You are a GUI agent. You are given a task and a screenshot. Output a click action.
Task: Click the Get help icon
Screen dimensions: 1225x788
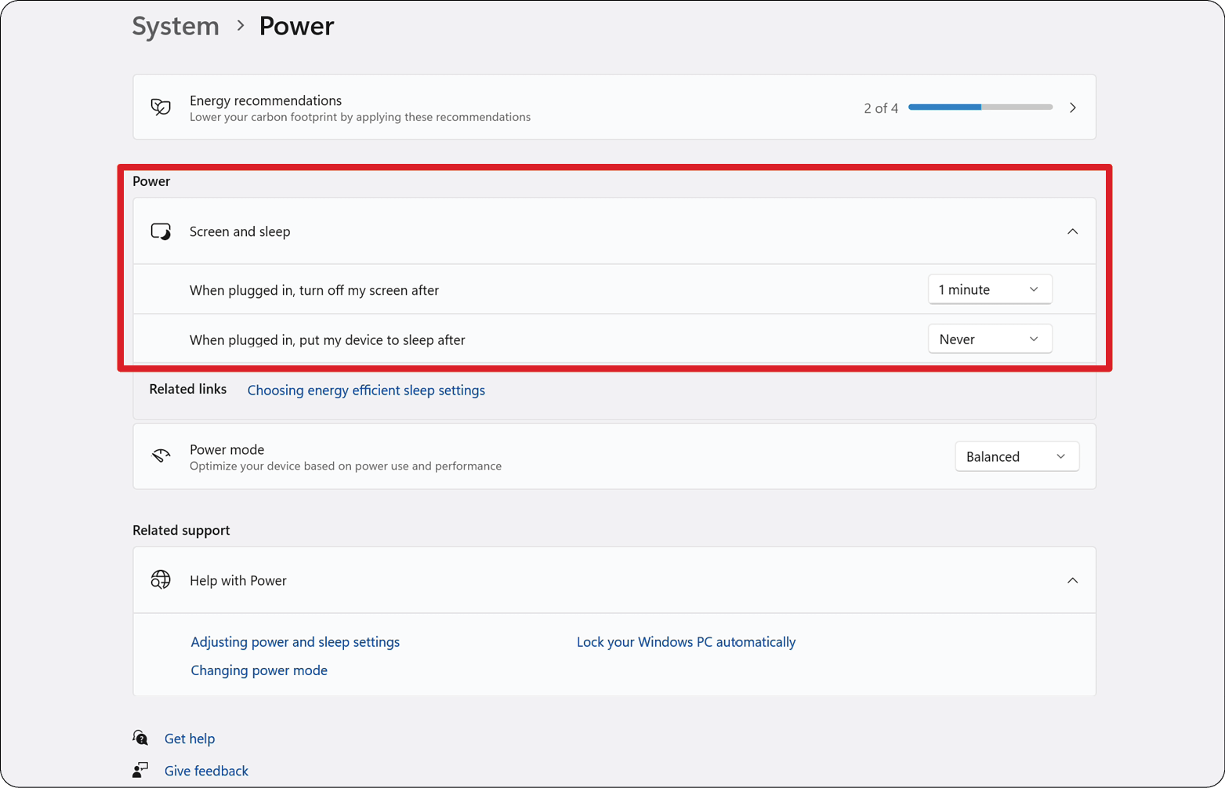point(140,738)
